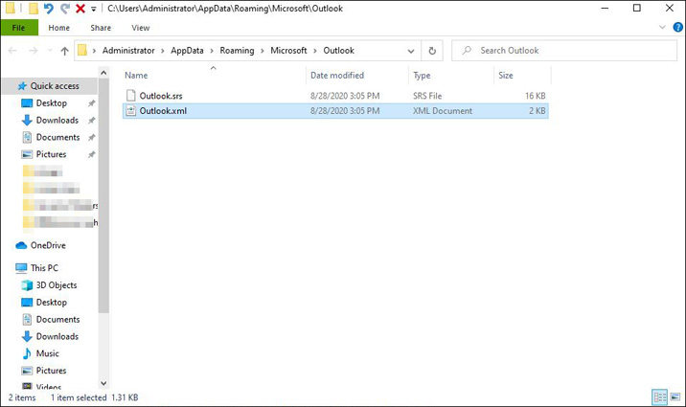686x407 pixels.
Task: Open pinned Downloads under Quick access
Action: (57, 121)
